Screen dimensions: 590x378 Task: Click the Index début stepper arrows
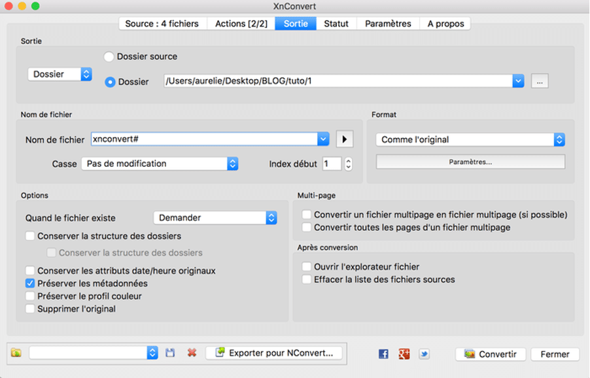349,163
